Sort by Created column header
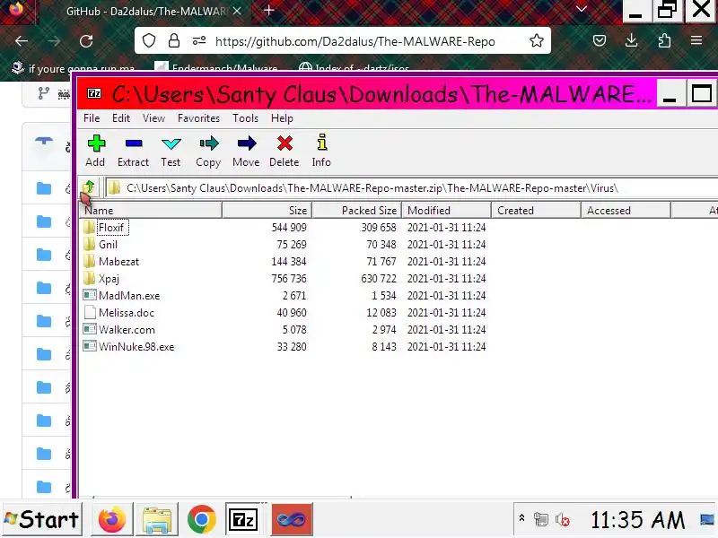The width and height of the screenshot is (718, 538). pos(536,210)
